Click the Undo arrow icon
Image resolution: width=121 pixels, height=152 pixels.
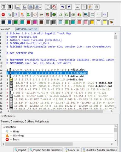[63, 7]
